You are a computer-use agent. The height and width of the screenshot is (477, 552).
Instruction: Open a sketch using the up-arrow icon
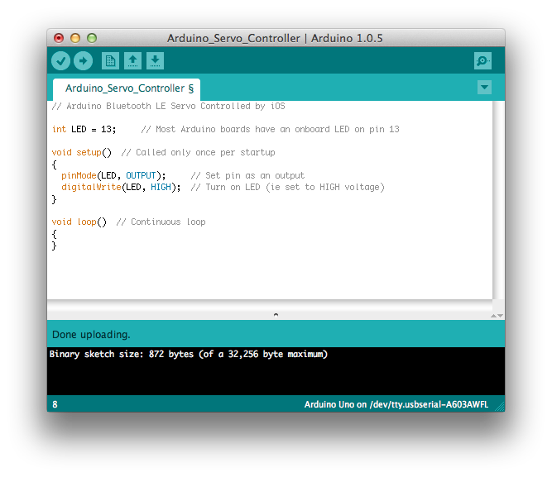132,61
